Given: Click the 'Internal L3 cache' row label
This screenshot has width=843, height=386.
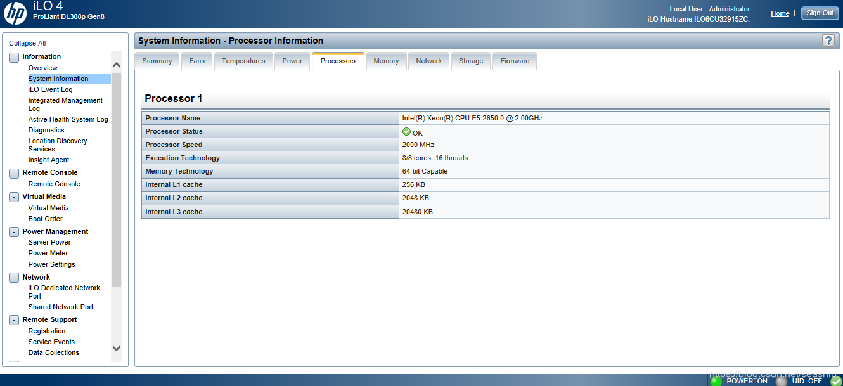Looking at the screenshot, I should point(174,212).
